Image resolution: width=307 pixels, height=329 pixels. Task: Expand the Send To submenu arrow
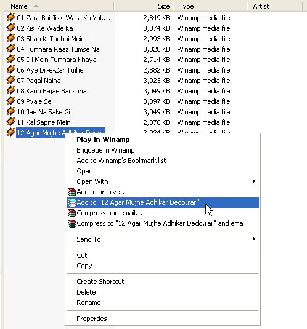254,239
